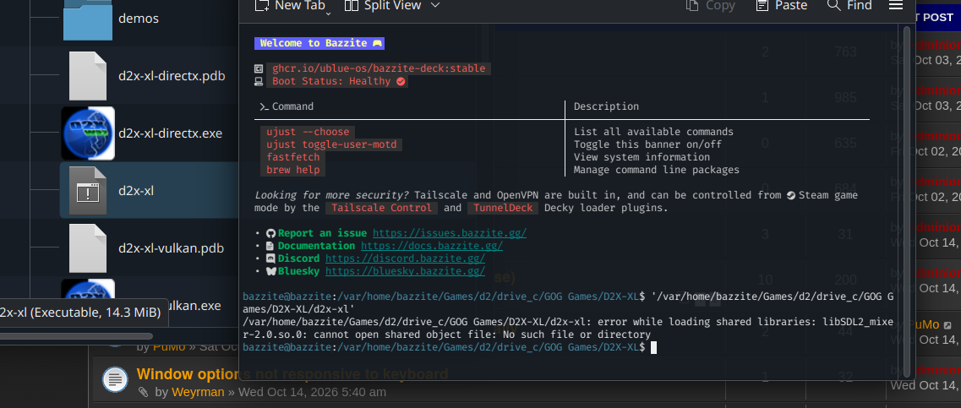The width and height of the screenshot is (961, 408).
Task: Click the attachment paperclip icon by Weyrman
Action: pos(143,392)
